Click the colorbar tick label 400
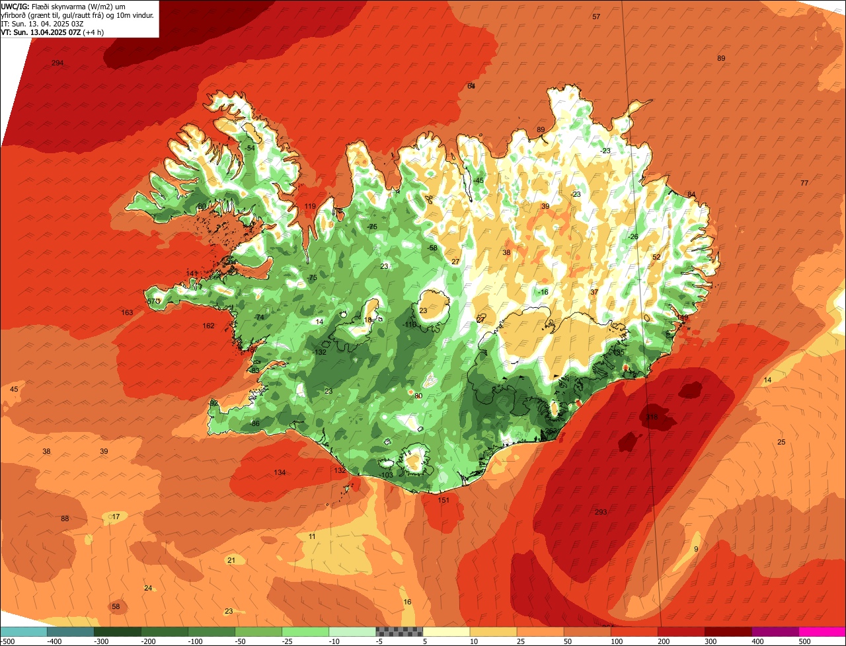The image size is (846, 646). click(757, 641)
